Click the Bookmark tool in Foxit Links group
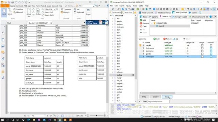The image size is (218, 122). tap(79, 12)
